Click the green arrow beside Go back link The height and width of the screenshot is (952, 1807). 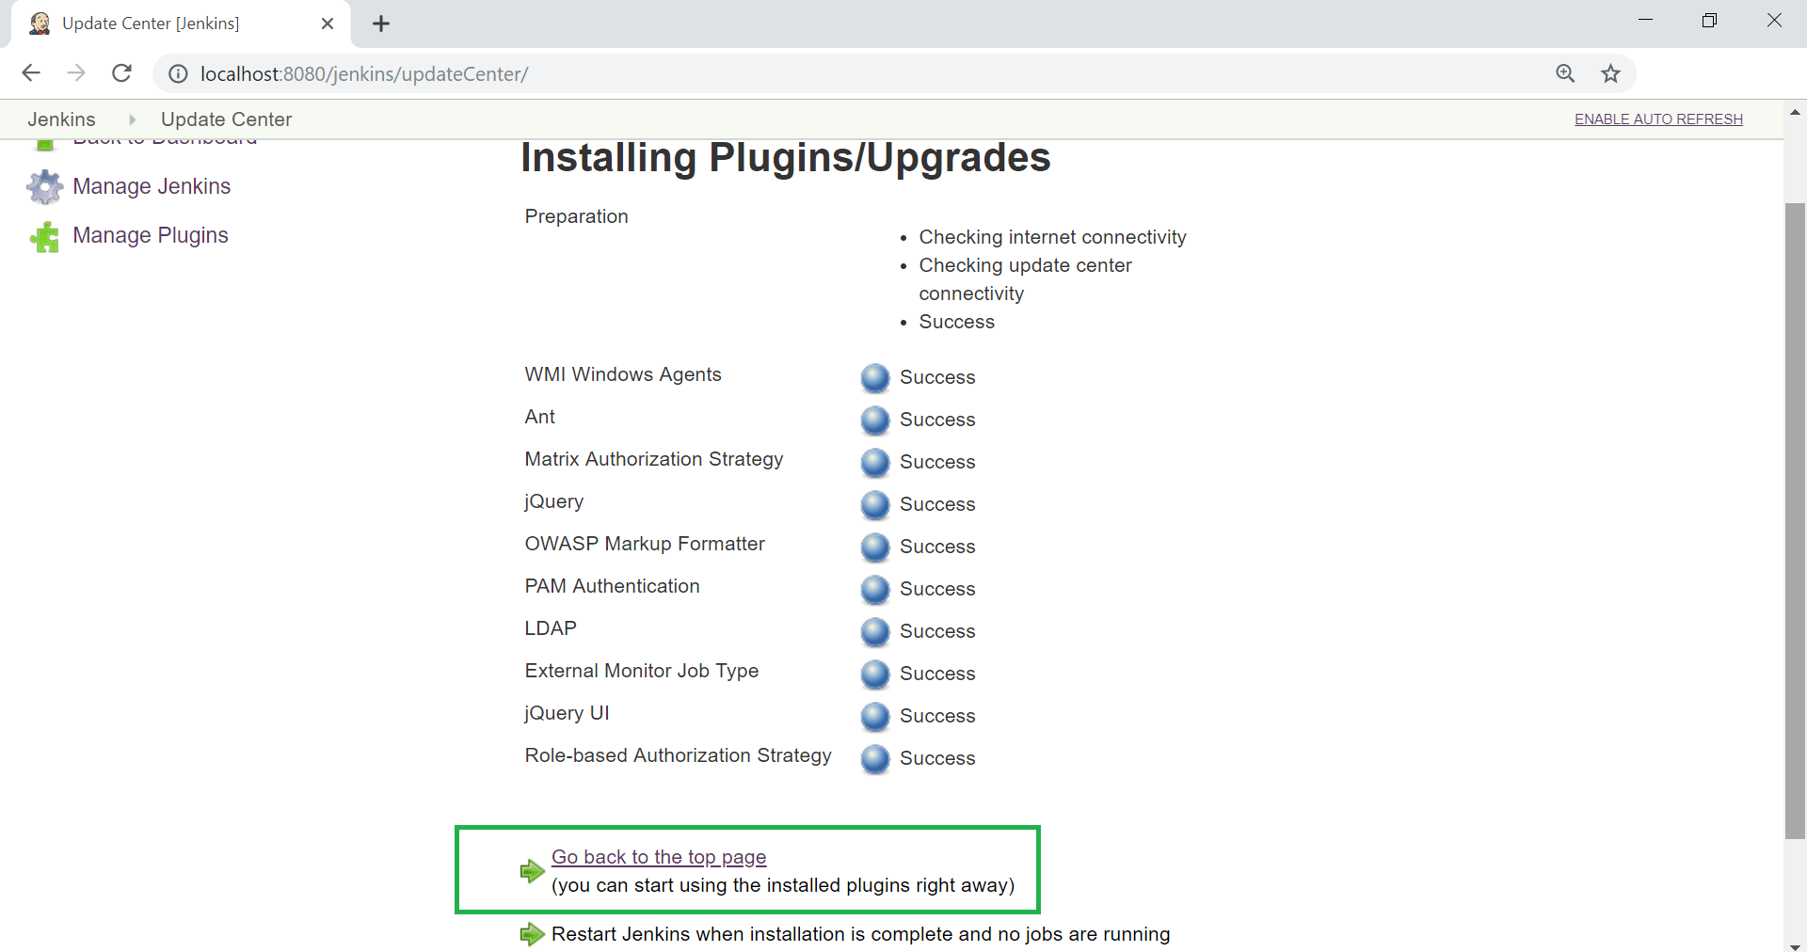tap(533, 871)
